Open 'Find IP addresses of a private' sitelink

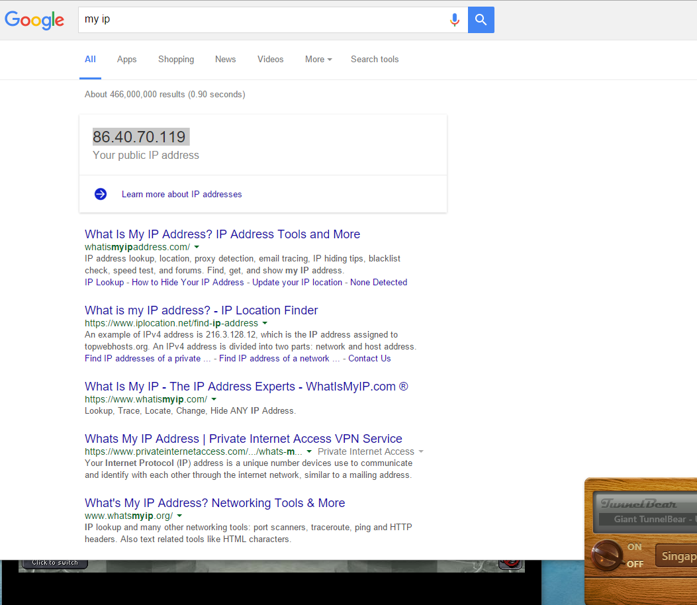pos(148,358)
